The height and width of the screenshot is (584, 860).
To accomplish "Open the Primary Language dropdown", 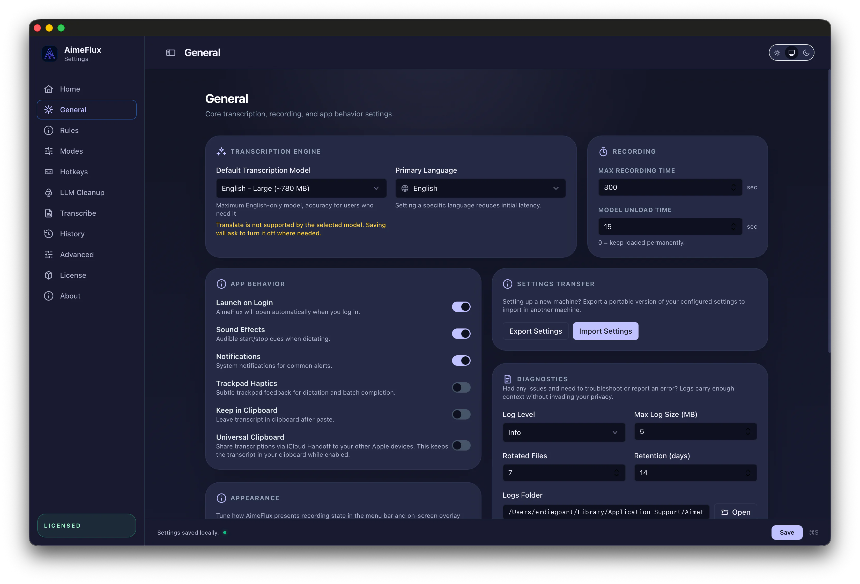I will point(480,189).
